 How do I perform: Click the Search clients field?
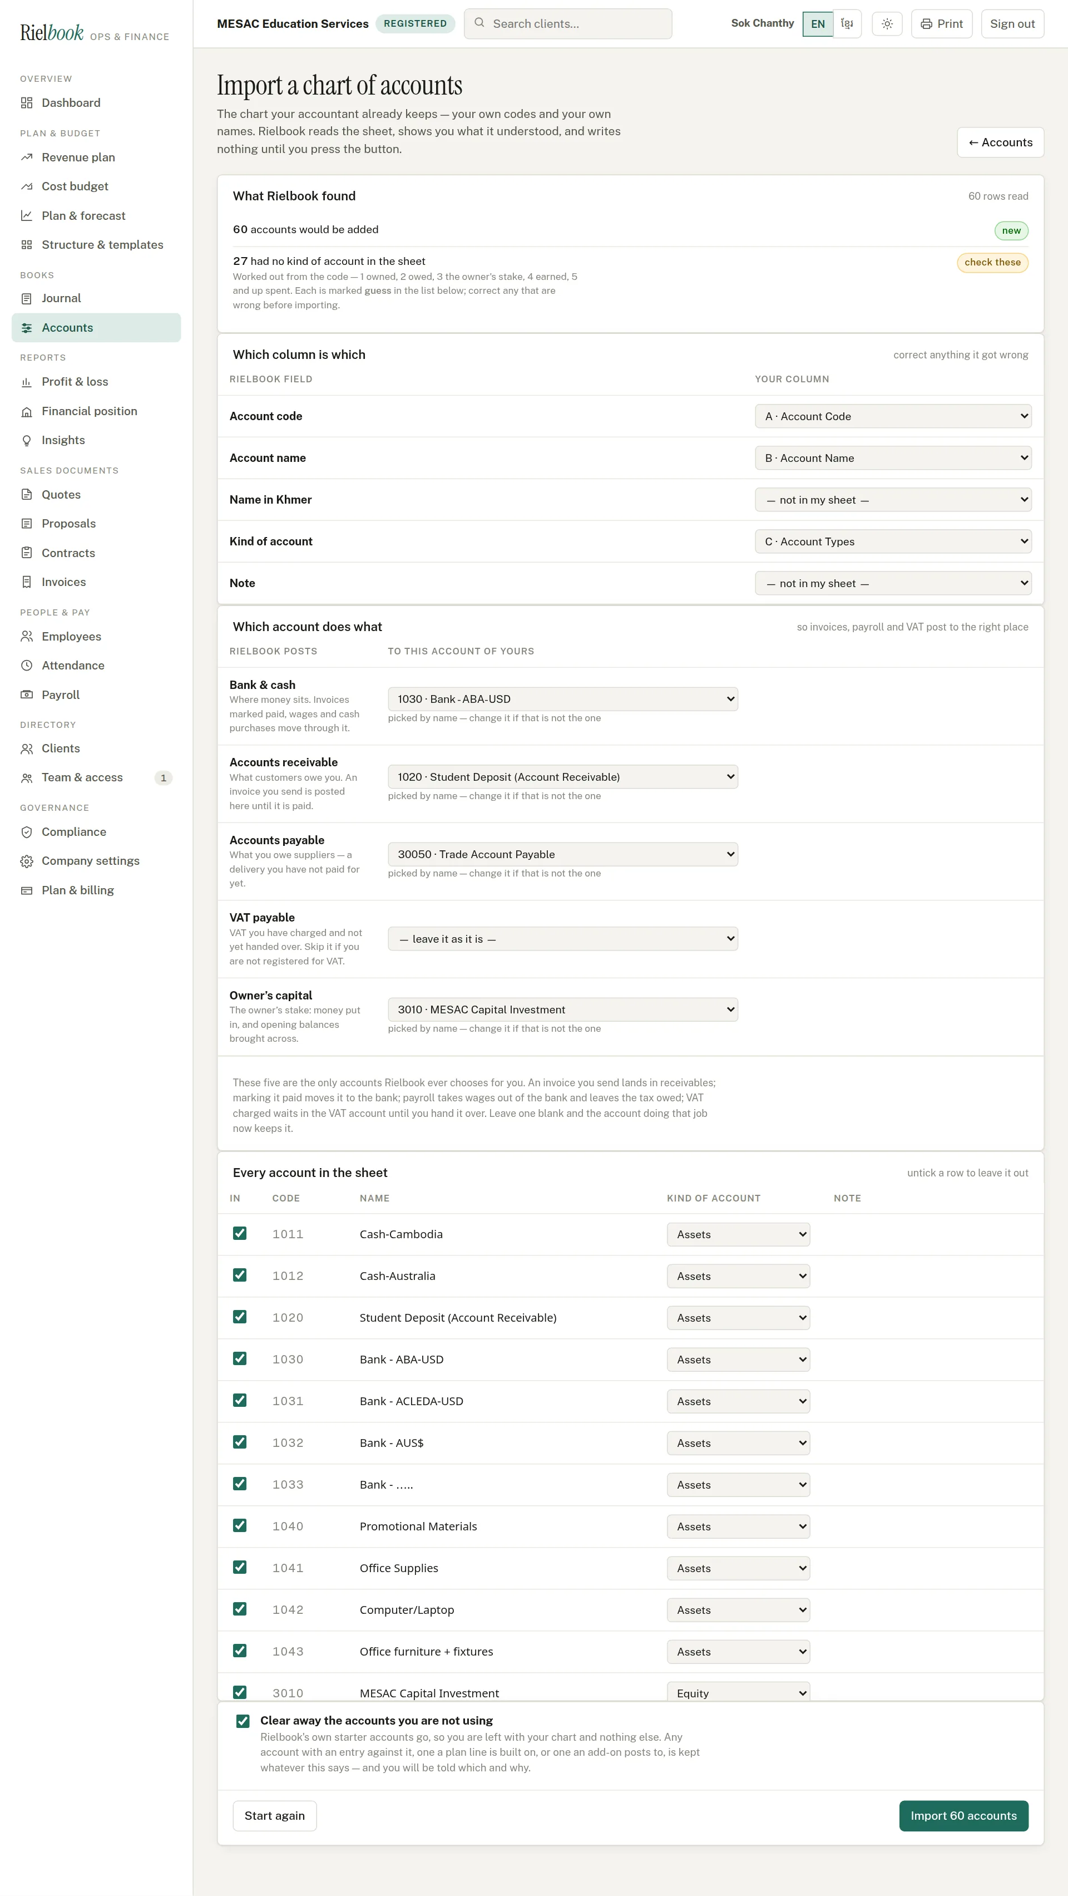pyautogui.click(x=568, y=23)
